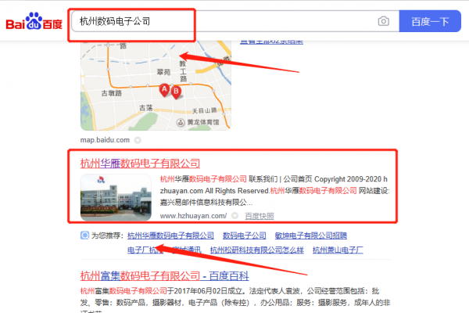
Task: Click the map.baidu.com source link
Action: [x=105, y=140]
